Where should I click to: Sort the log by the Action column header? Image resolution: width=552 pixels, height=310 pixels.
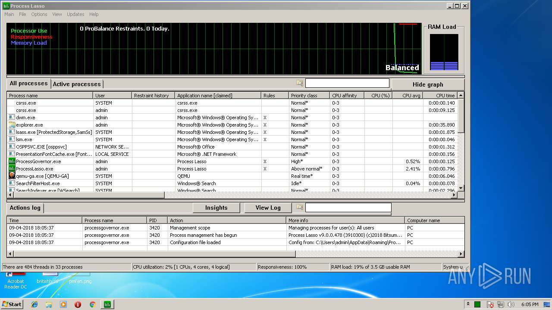[227, 220]
